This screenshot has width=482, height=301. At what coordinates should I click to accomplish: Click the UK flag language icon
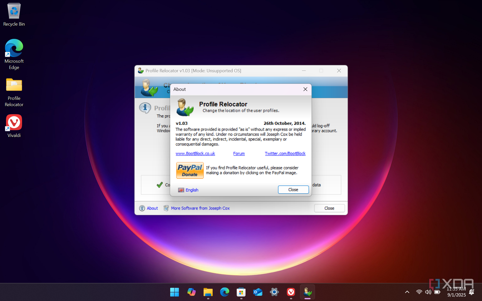pyautogui.click(x=181, y=190)
